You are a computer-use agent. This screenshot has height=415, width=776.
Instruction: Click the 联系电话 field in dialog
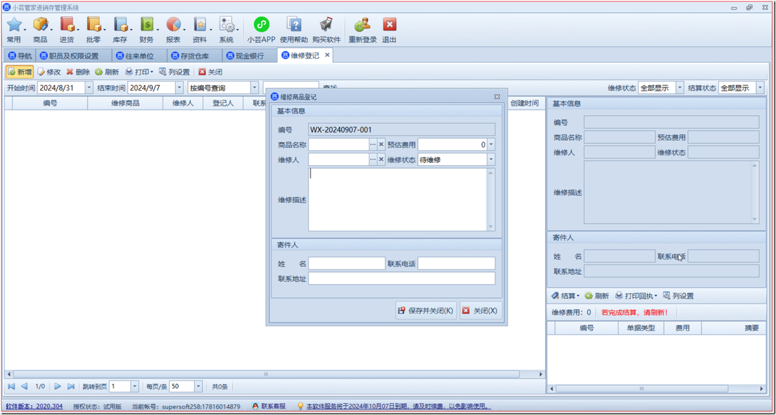[456, 264]
